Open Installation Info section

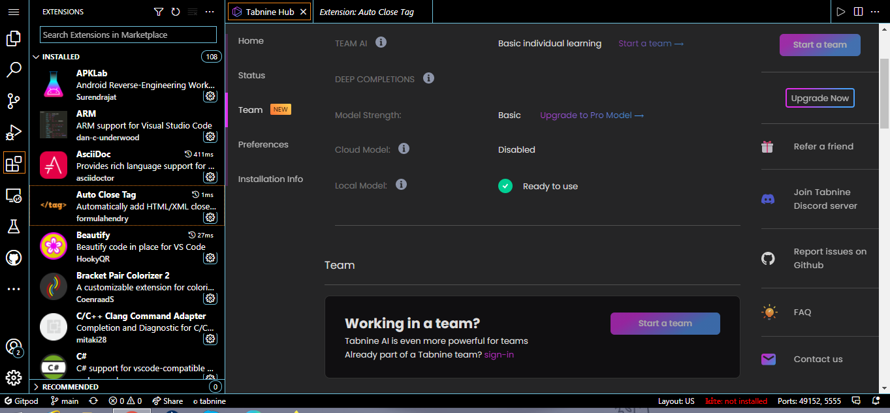[x=270, y=179]
